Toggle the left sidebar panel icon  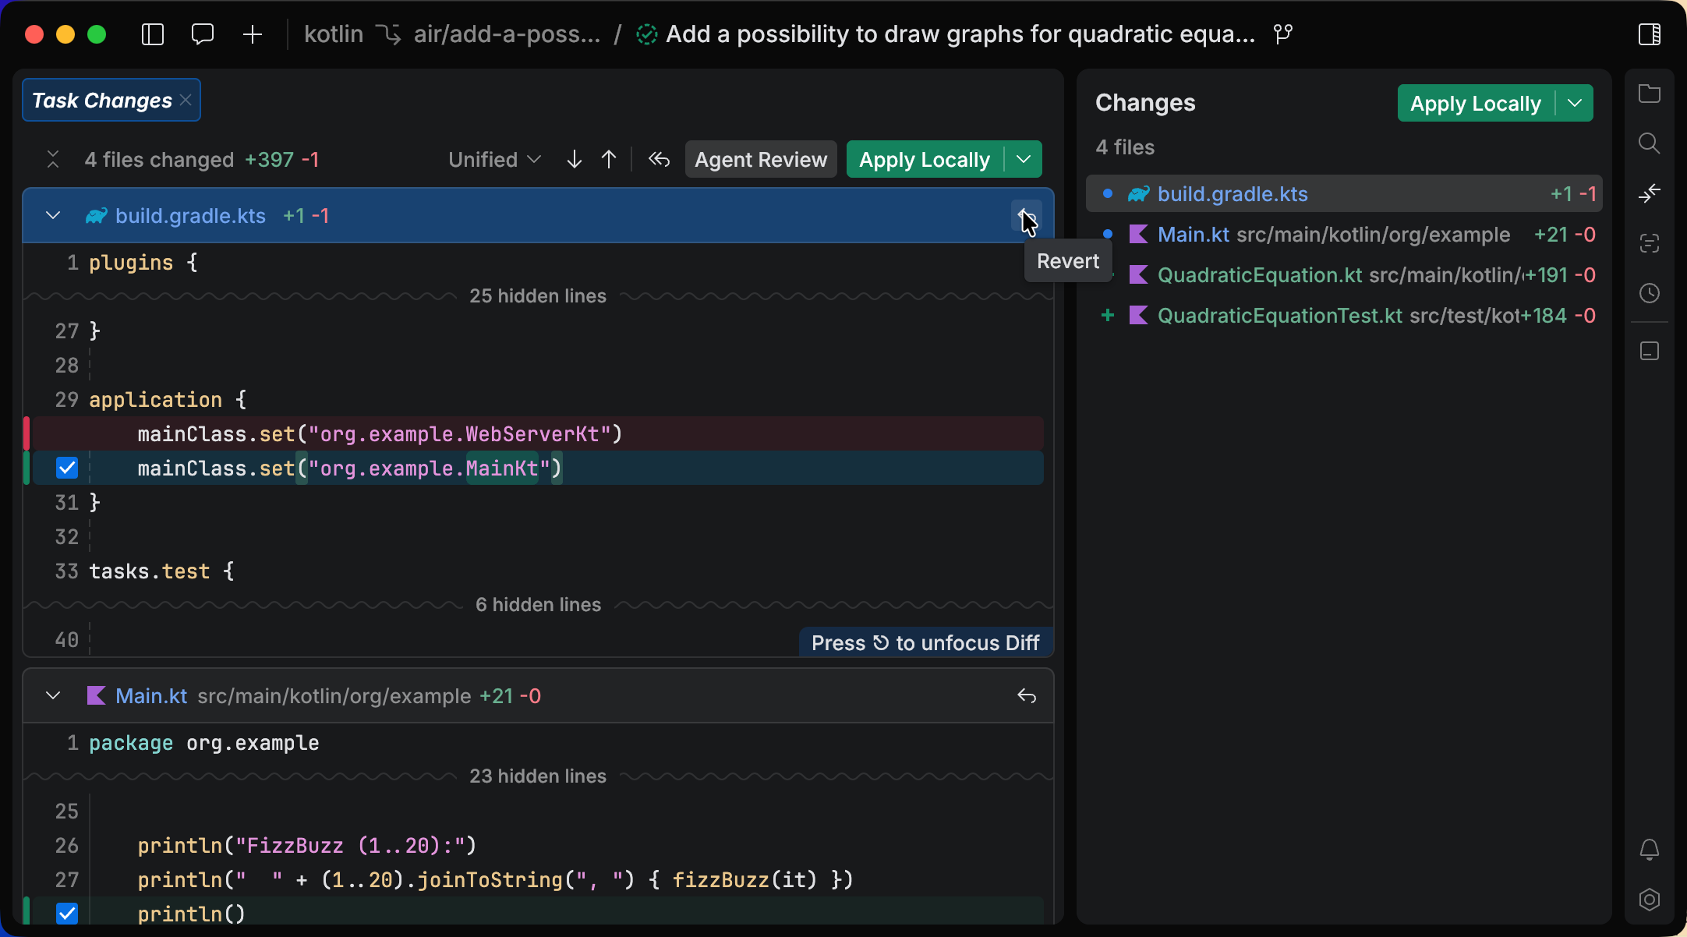(153, 34)
